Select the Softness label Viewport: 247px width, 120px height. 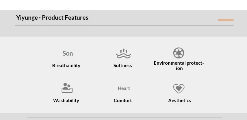pos(123,66)
